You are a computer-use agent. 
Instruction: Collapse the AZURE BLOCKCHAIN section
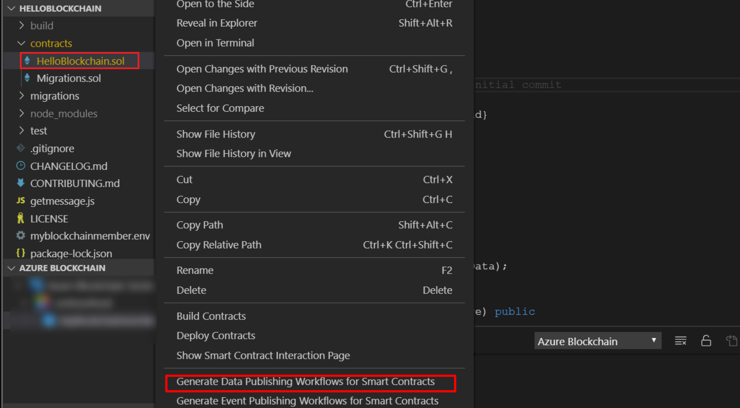[11, 268]
